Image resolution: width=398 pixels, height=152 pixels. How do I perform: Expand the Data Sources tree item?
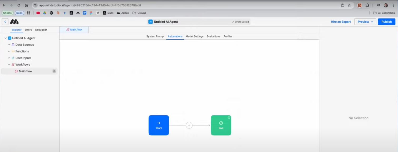tap(9, 45)
